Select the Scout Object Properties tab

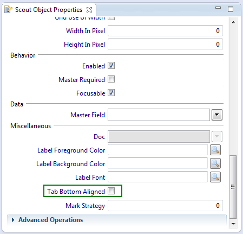click(49, 10)
